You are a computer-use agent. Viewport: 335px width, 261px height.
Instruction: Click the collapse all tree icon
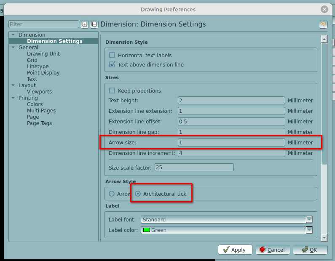(94, 24)
